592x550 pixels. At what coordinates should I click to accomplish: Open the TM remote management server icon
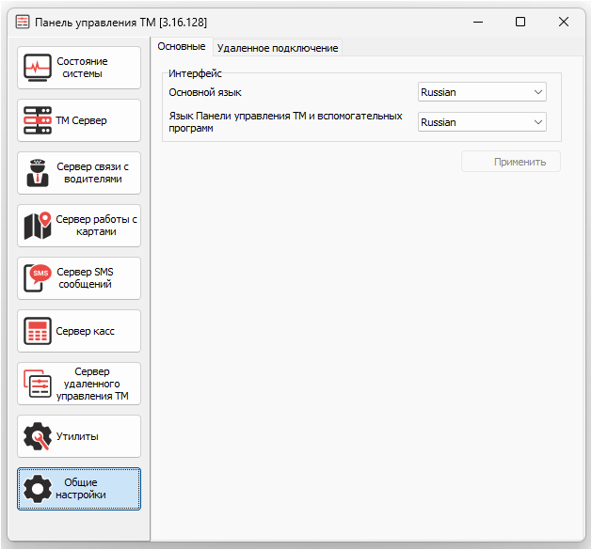tap(38, 384)
